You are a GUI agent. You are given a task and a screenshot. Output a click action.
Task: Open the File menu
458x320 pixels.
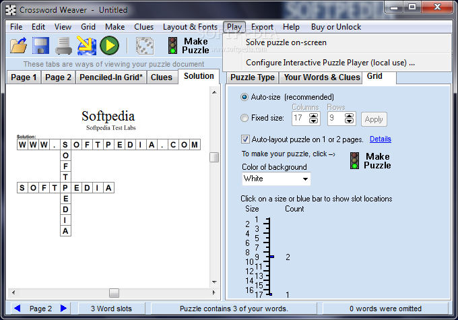[16, 27]
